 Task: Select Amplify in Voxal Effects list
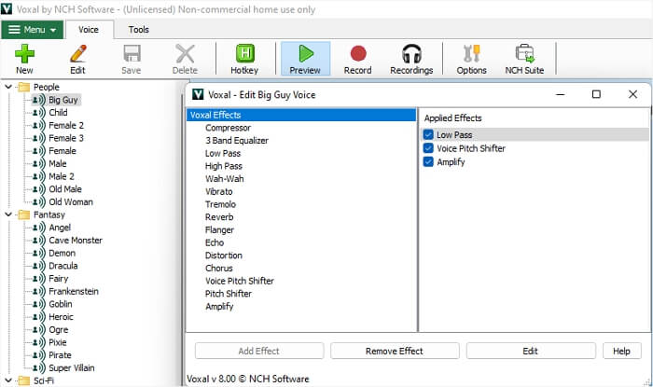click(219, 307)
